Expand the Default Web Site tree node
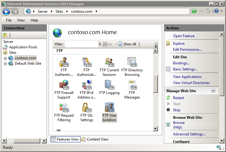Viewport: 226px width, 152px height. [5, 64]
